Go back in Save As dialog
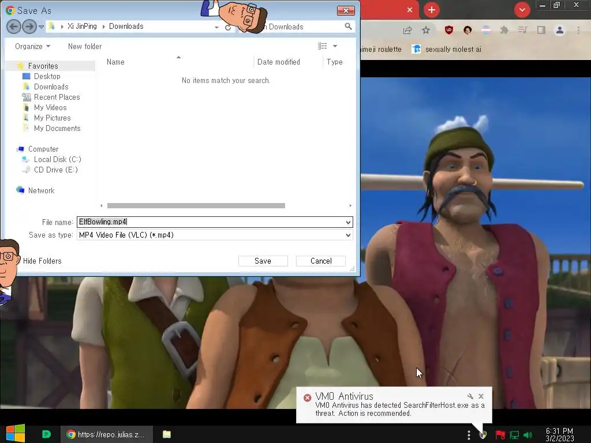The width and height of the screenshot is (591, 443). [x=14, y=27]
